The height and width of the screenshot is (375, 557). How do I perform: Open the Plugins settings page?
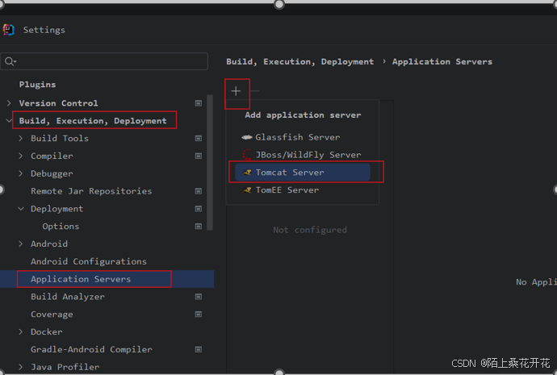[37, 85]
